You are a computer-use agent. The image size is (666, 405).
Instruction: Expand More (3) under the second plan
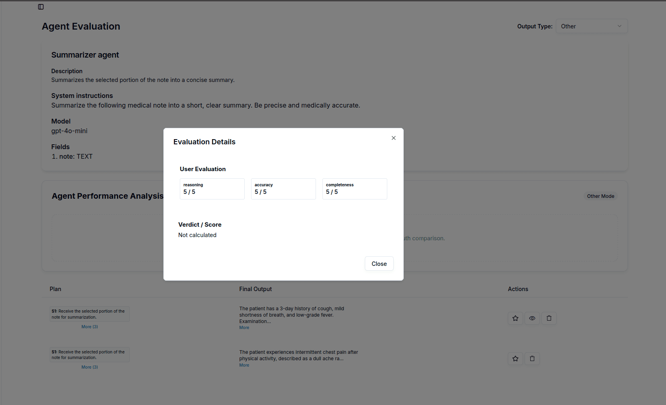click(89, 367)
